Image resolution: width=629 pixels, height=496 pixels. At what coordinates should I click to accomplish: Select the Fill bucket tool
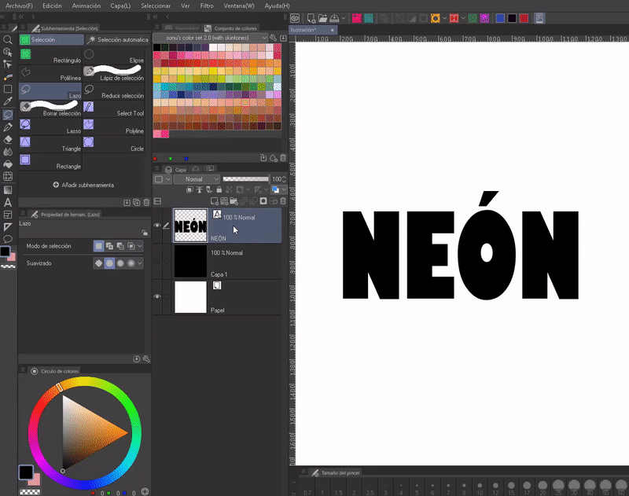click(8, 164)
